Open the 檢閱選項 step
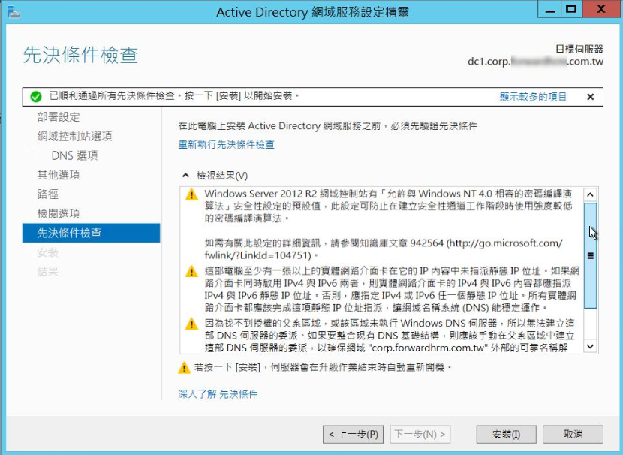The width and height of the screenshot is (623, 455). coord(59,214)
